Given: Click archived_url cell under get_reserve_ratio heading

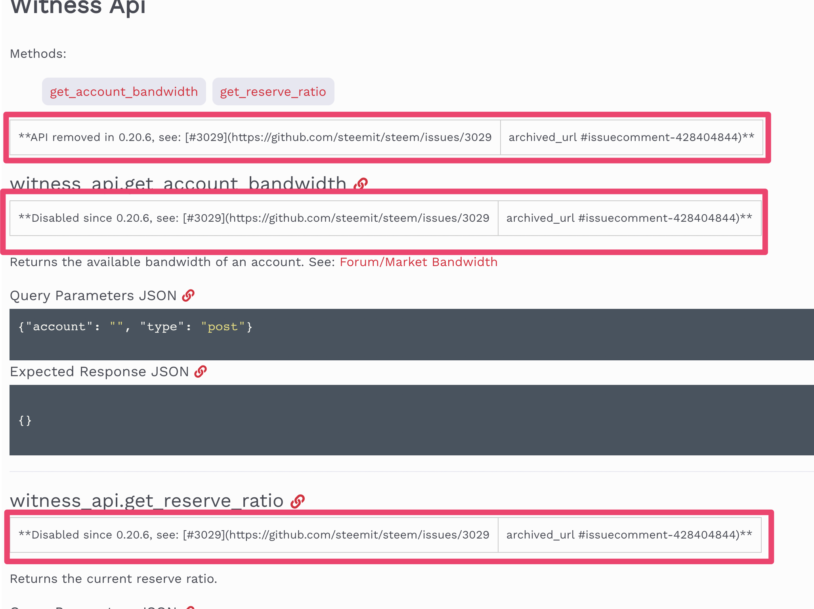Looking at the screenshot, I should 629,535.
